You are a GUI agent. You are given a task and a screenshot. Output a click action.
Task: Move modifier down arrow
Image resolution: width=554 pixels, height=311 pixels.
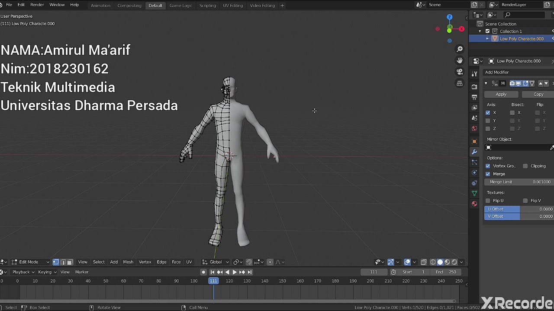(x=546, y=83)
